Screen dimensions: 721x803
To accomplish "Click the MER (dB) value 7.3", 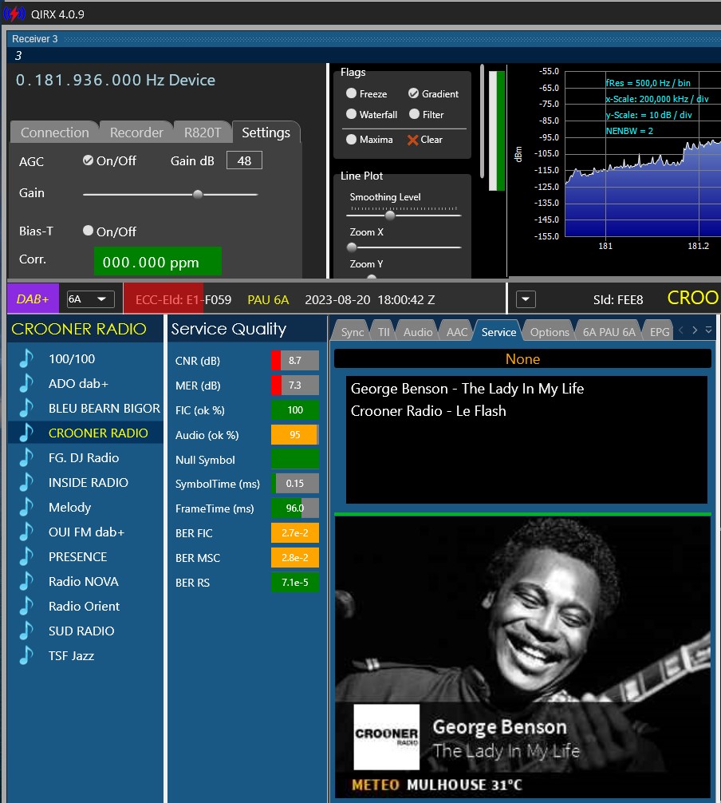I will click(x=295, y=385).
